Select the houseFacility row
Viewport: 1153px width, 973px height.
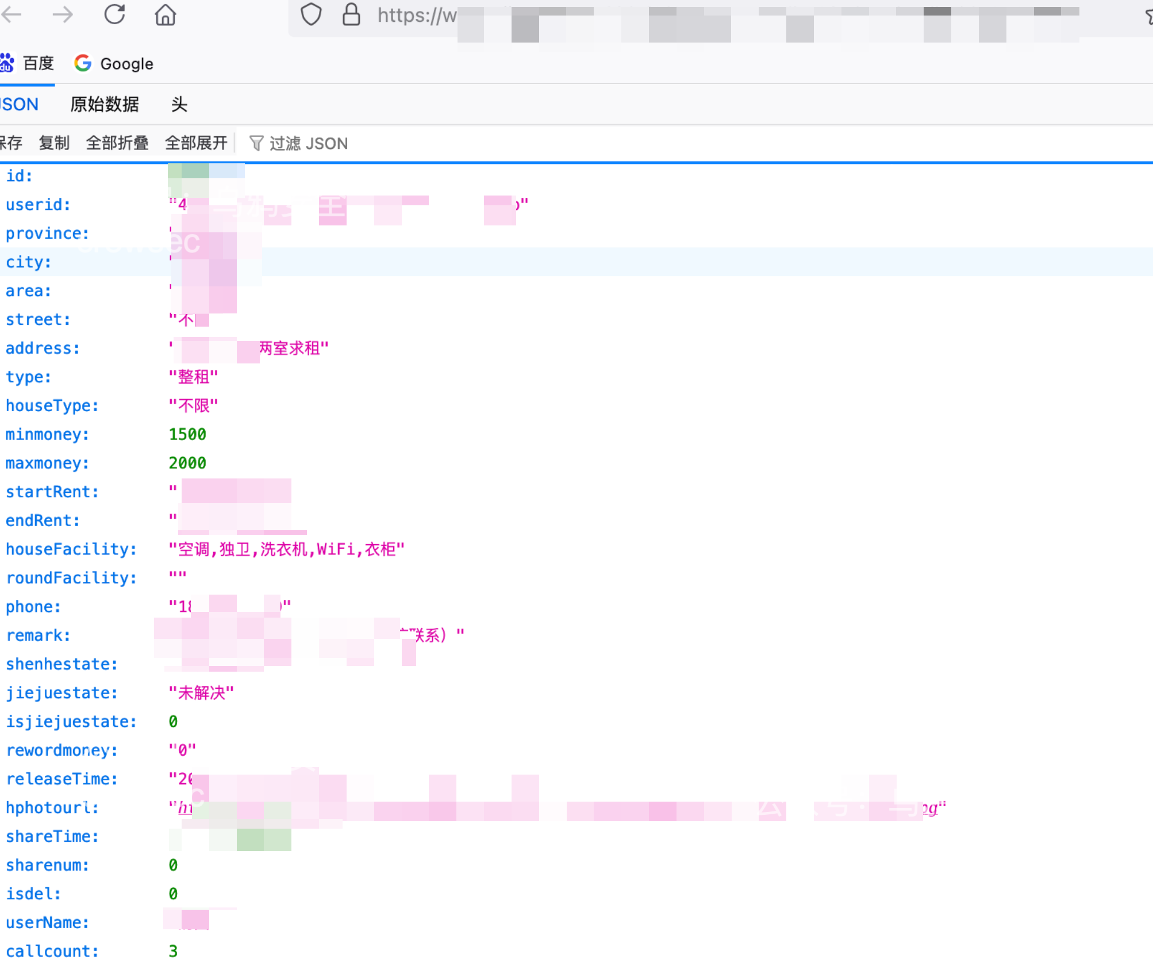coord(71,549)
